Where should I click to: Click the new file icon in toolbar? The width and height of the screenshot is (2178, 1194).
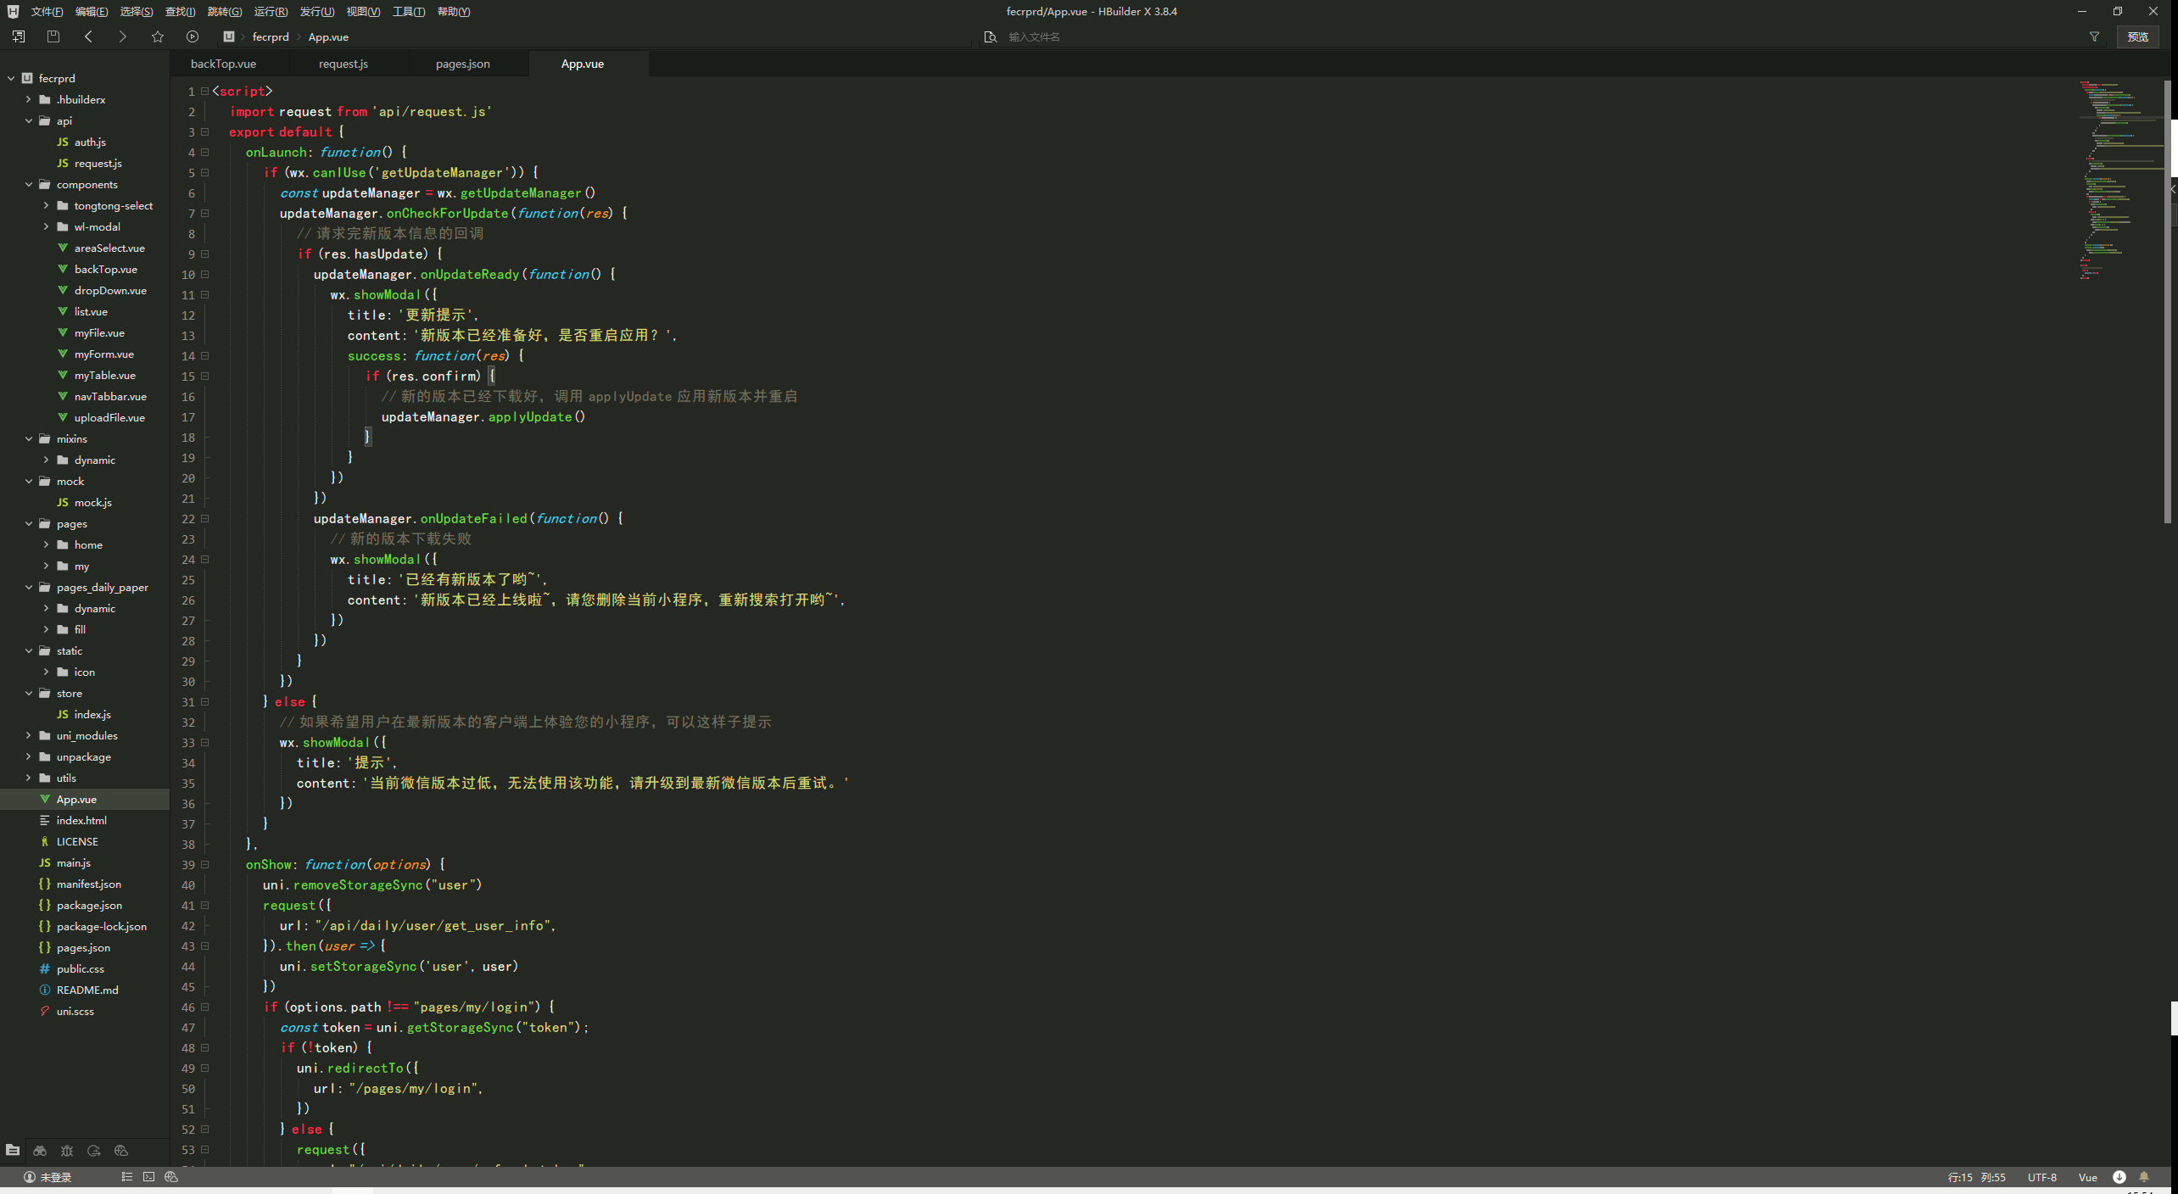(19, 36)
